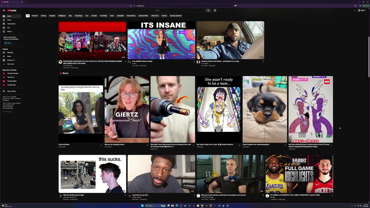Open Subscriptions in sidebar
Screen dimensions: 370x208
[11, 24]
